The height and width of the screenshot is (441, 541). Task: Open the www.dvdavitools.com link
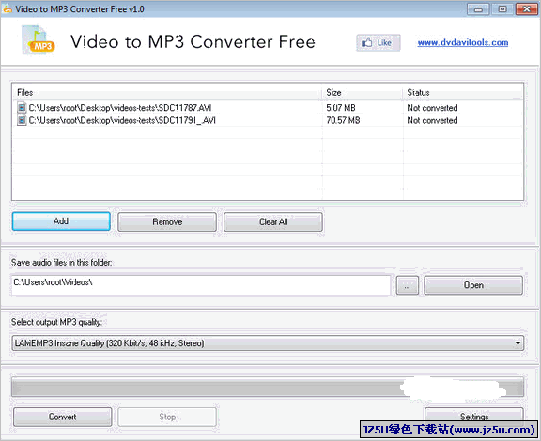[x=463, y=43]
